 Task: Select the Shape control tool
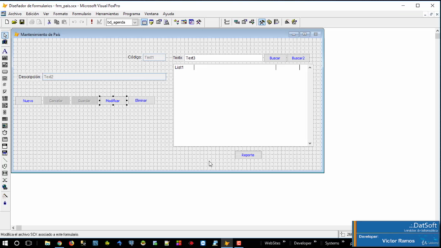[5, 167]
